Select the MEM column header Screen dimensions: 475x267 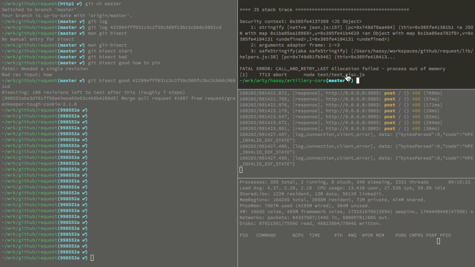(x=380, y=235)
